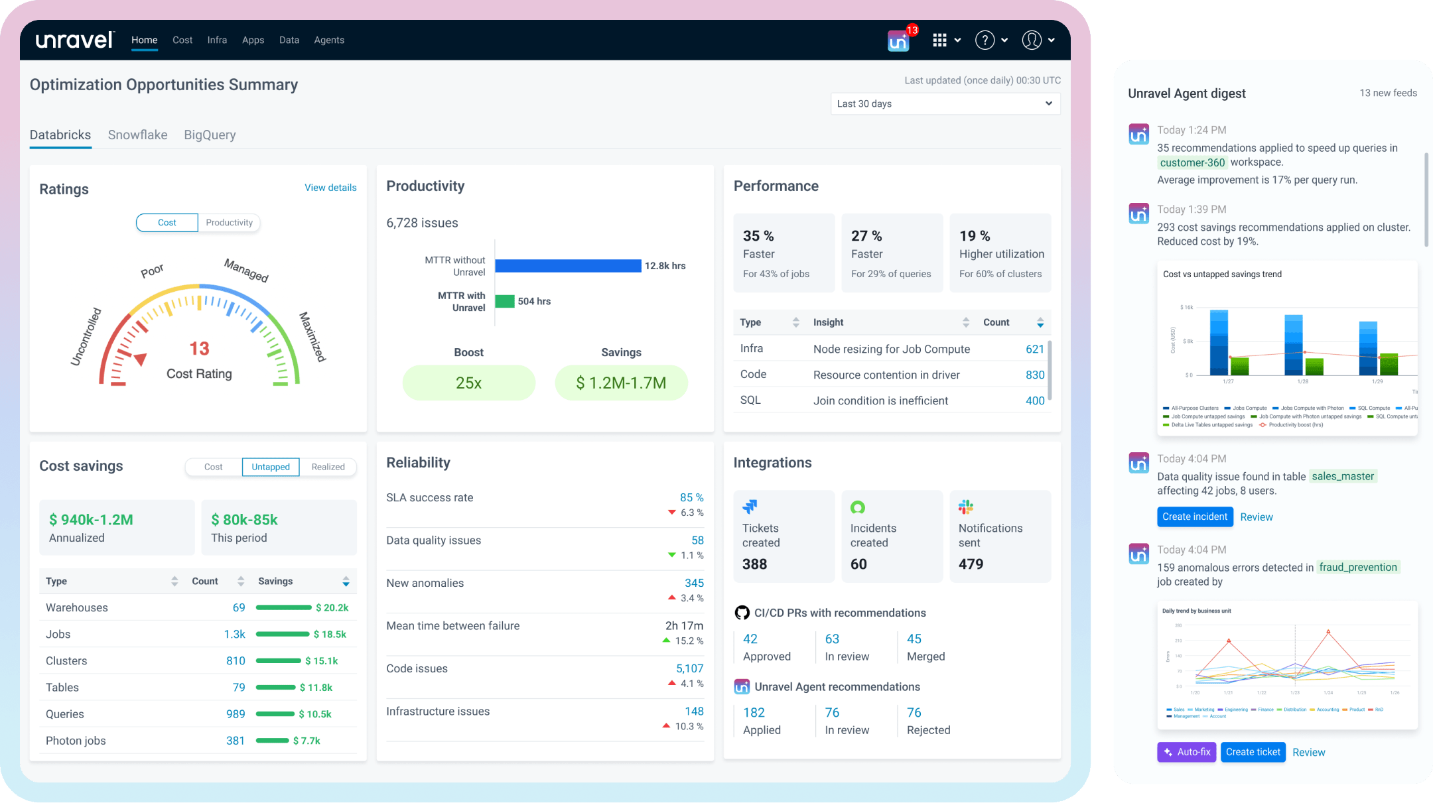
Task: Click Review link next to Create incident
Action: [1257, 517]
